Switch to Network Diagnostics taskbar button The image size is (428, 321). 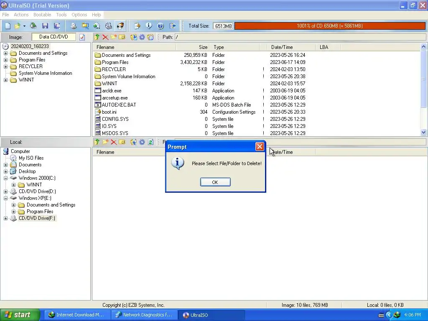pos(144,315)
